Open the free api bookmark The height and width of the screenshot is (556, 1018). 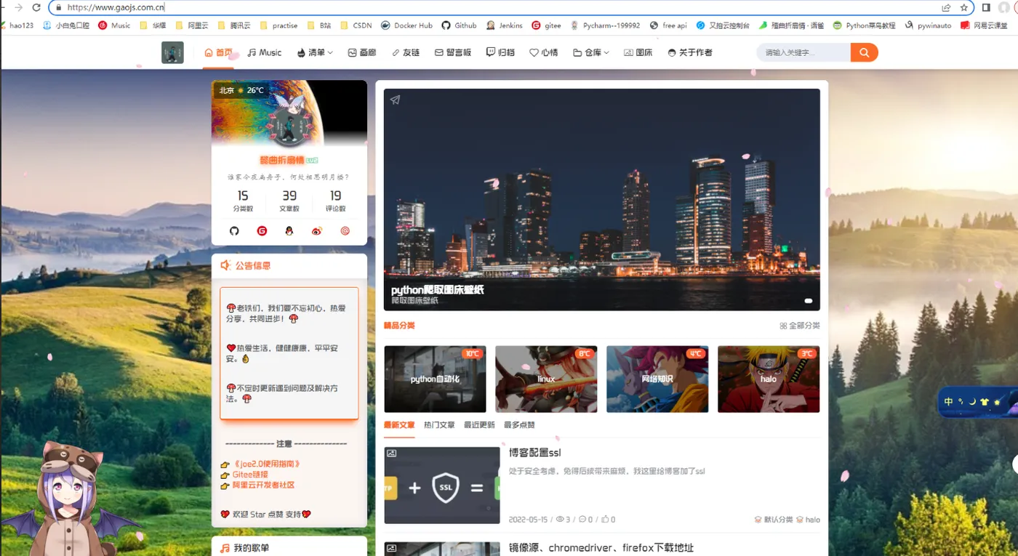(x=668, y=25)
